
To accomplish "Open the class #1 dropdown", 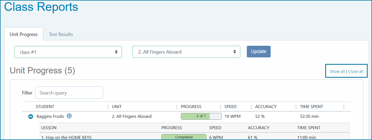I will (x=68, y=52).
